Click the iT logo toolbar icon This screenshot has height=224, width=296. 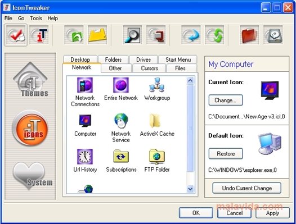tap(39, 35)
